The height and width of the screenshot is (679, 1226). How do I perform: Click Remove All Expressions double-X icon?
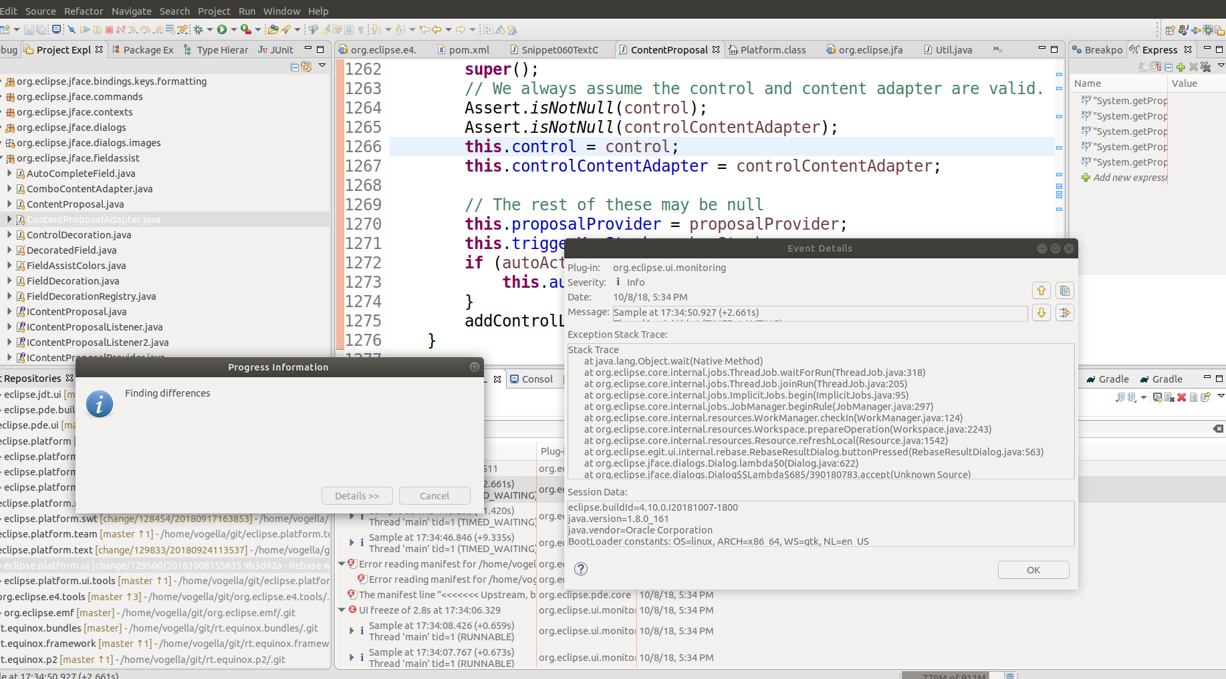pos(1205,67)
